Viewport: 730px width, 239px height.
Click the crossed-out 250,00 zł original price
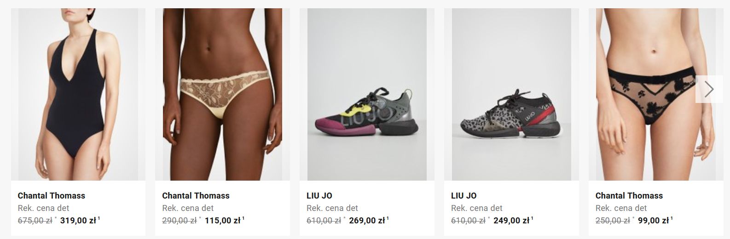(613, 220)
